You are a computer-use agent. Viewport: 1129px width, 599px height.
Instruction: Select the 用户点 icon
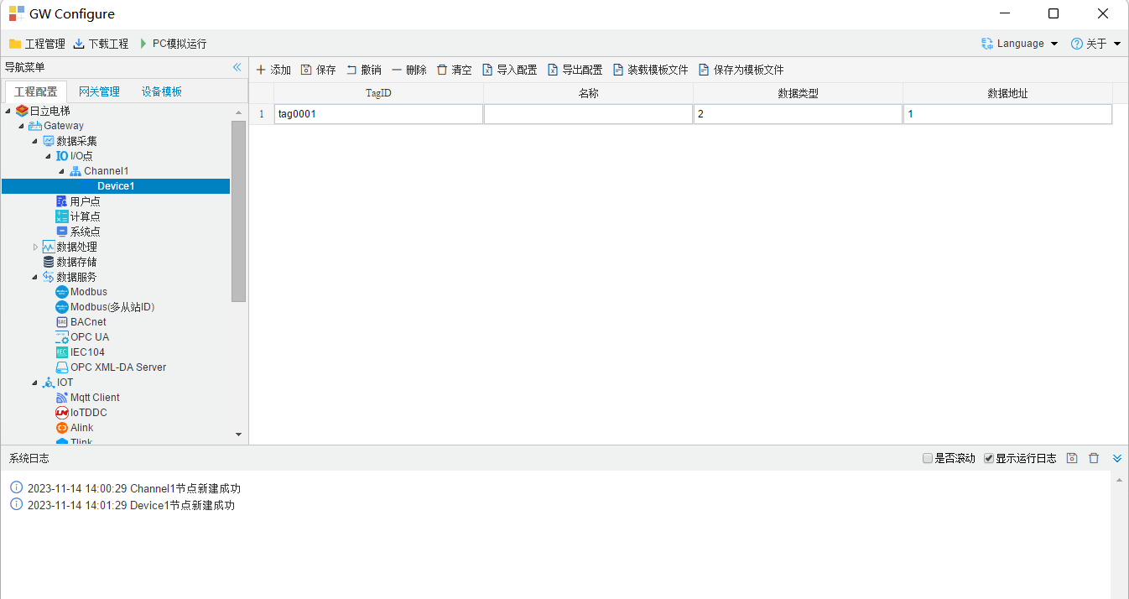point(62,201)
